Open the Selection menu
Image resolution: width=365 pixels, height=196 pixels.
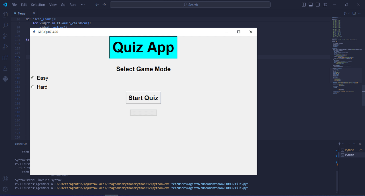click(38, 5)
